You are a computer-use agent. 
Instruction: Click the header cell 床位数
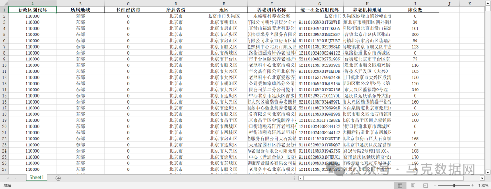[x=415, y=10]
